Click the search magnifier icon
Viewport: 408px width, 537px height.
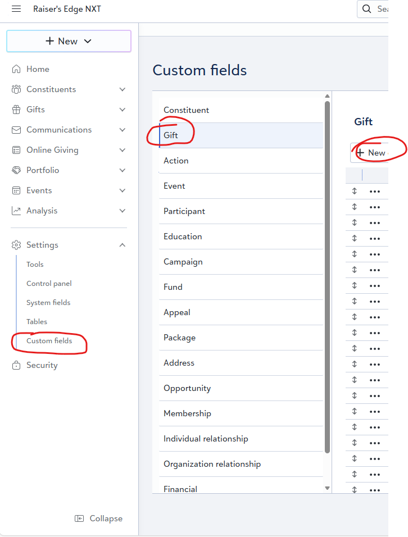(x=366, y=9)
